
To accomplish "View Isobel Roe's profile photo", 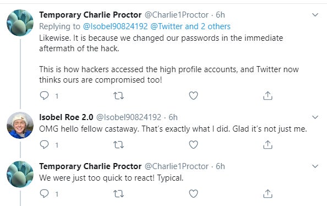I will tap(20, 125).
